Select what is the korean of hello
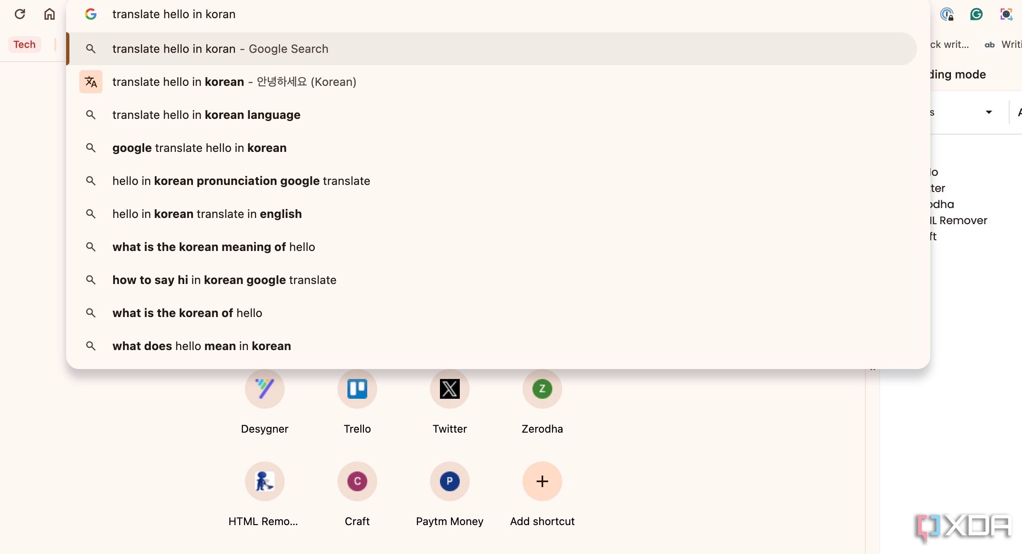Viewport: 1022px width, 554px height. pyautogui.click(x=187, y=313)
